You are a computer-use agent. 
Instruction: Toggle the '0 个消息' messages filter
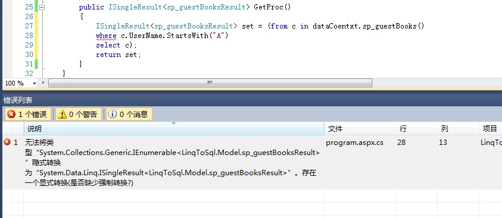pyautogui.click(x=129, y=114)
